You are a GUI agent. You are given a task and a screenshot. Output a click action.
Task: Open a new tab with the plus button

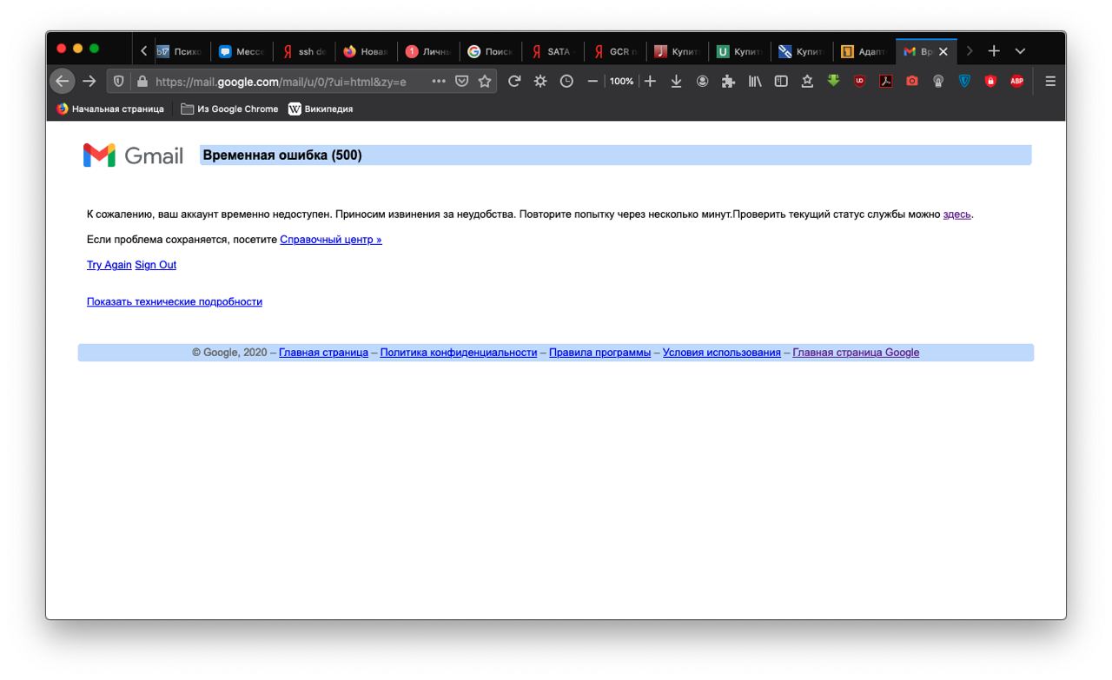[994, 51]
